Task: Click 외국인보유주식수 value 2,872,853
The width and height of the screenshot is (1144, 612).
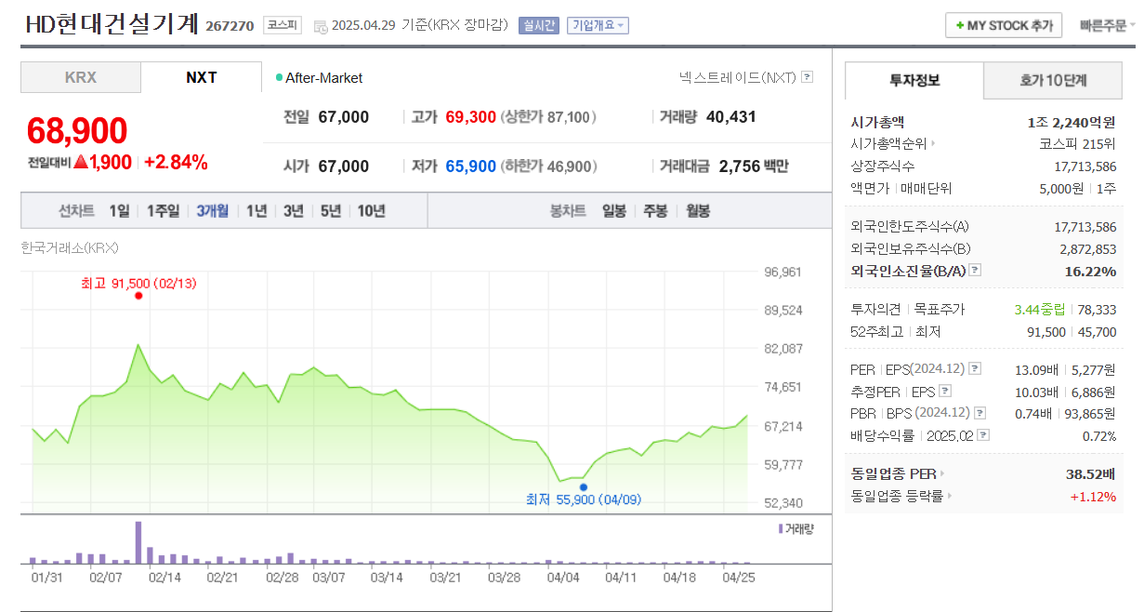Action: click(1088, 249)
